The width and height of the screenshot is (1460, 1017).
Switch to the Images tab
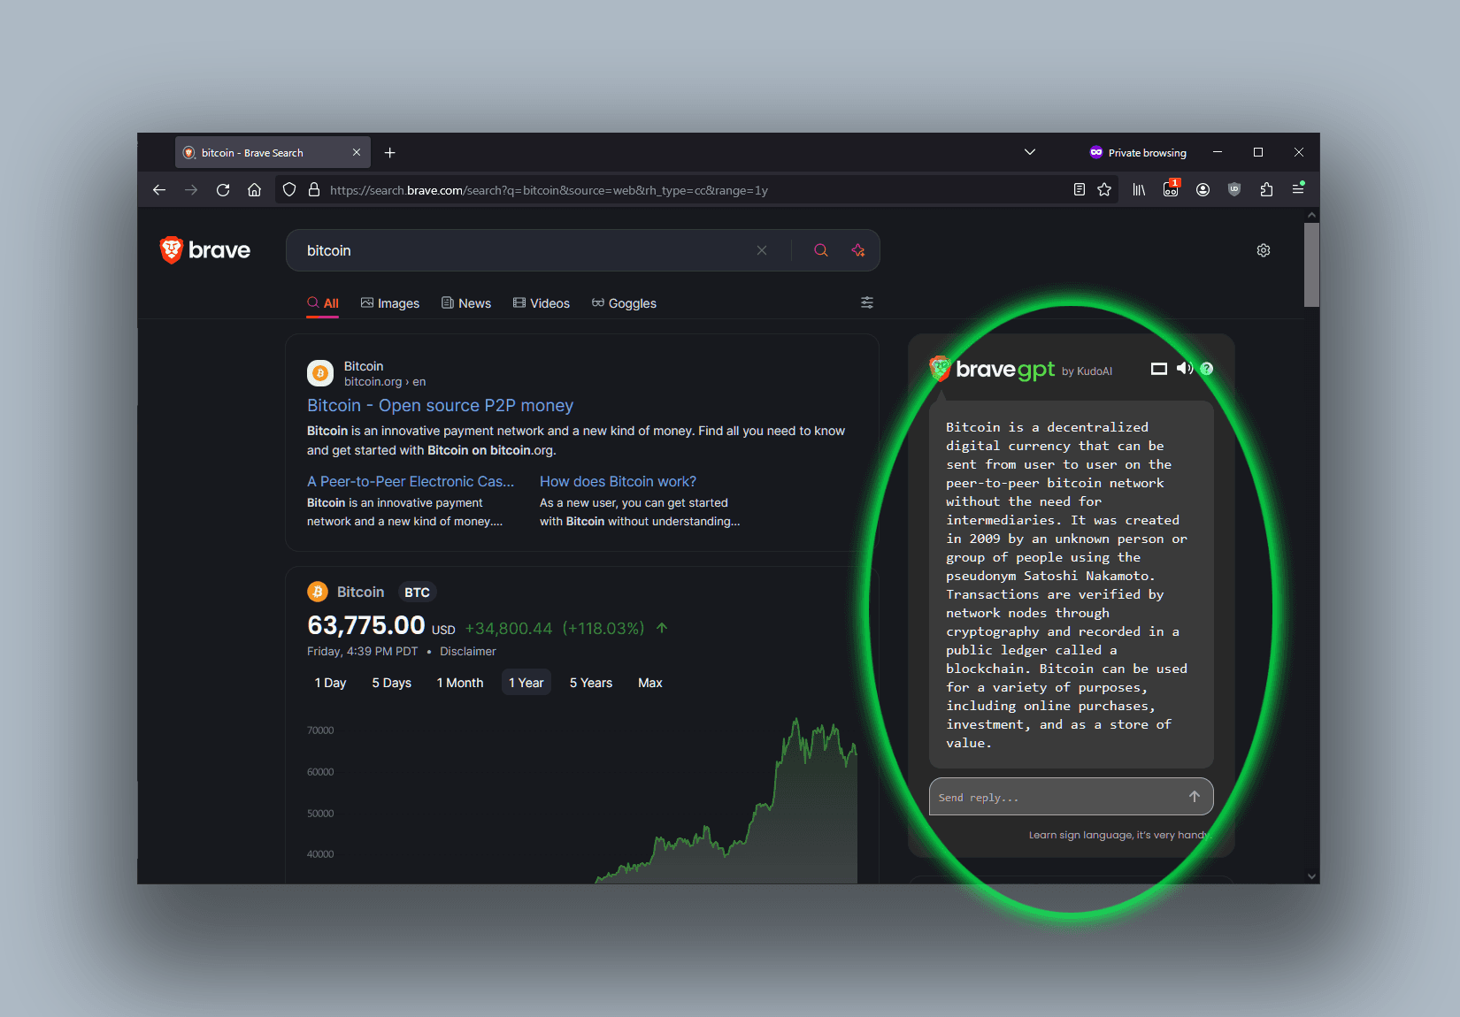coord(390,303)
